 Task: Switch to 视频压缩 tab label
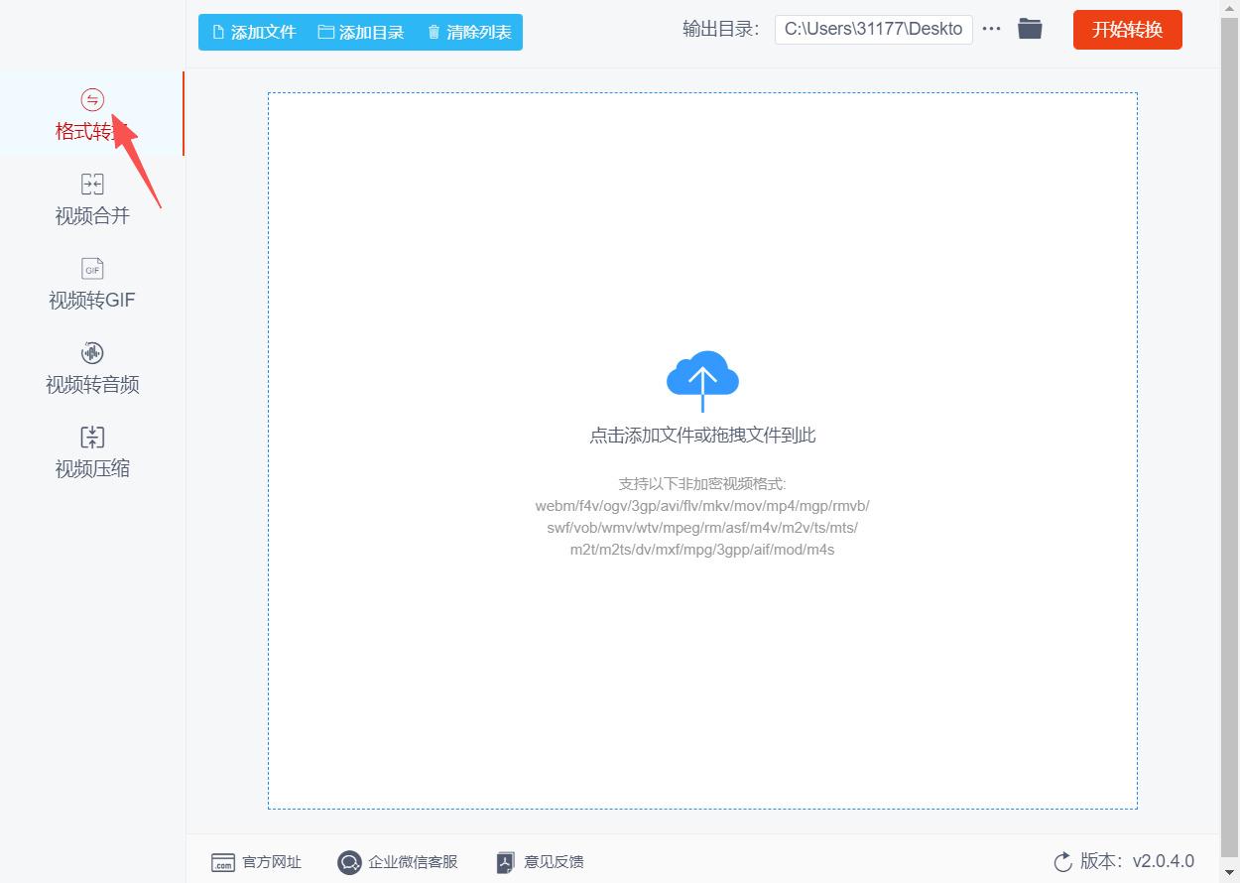[x=92, y=468]
